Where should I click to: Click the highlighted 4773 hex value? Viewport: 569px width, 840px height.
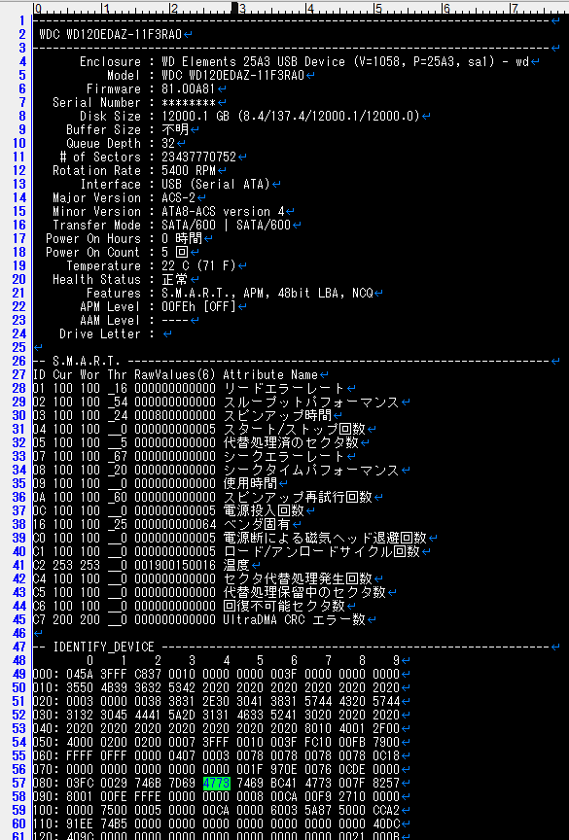(217, 784)
